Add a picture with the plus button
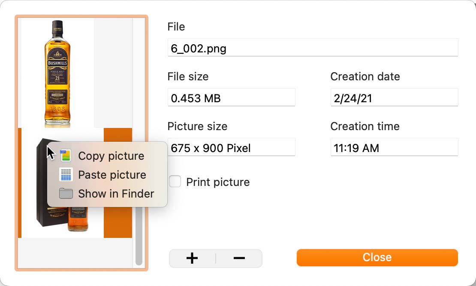The width and height of the screenshot is (476, 286). click(192, 259)
